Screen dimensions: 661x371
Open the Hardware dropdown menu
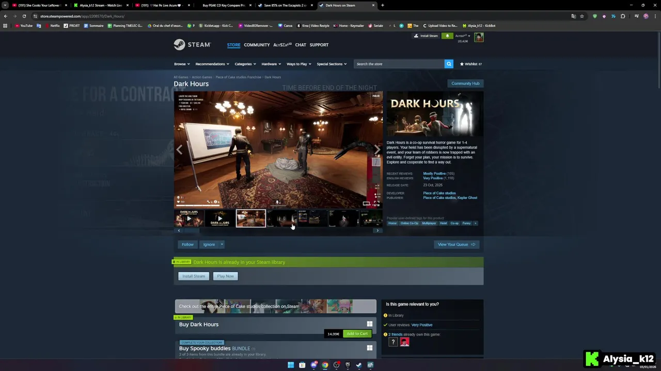pos(271,64)
